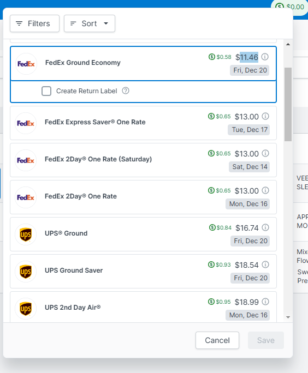Click the FedEx logo for Ground Economy
This screenshot has width=308, height=373.
pyautogui.click(x=26, y=64)
